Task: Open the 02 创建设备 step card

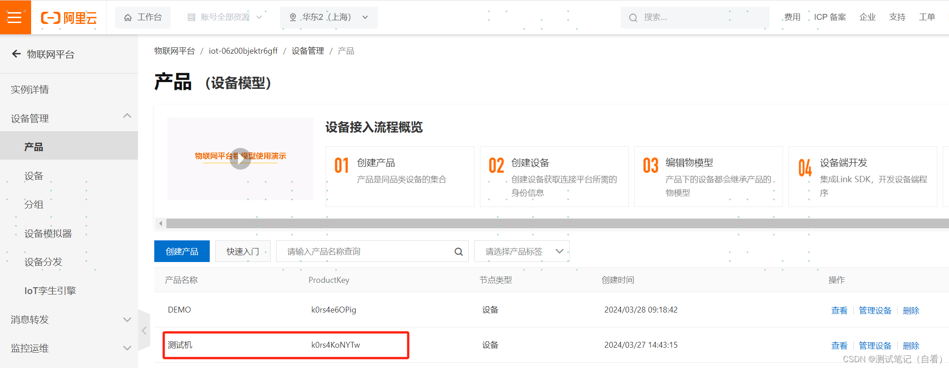Action: pos(554,176)
